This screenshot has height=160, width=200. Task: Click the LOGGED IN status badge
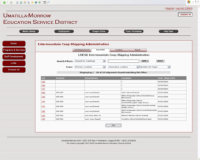(x=185, y=15)
